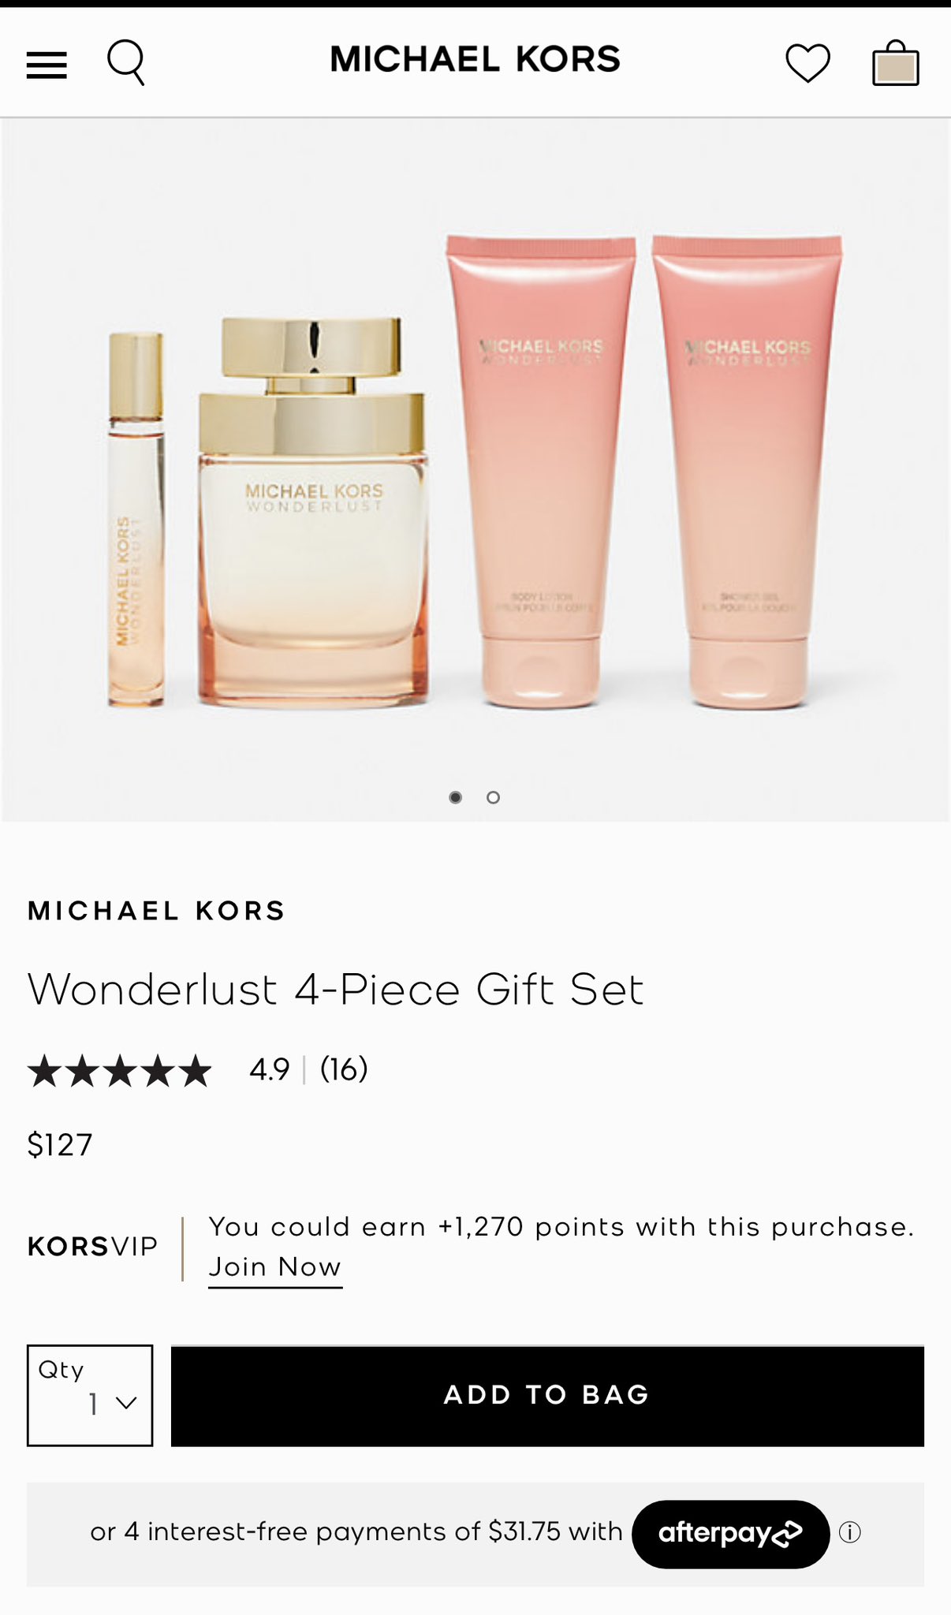Go to Michael Kors home logo
This screenshot has width=951, height=1615.
pyautogui.click(x=475, y=60)
